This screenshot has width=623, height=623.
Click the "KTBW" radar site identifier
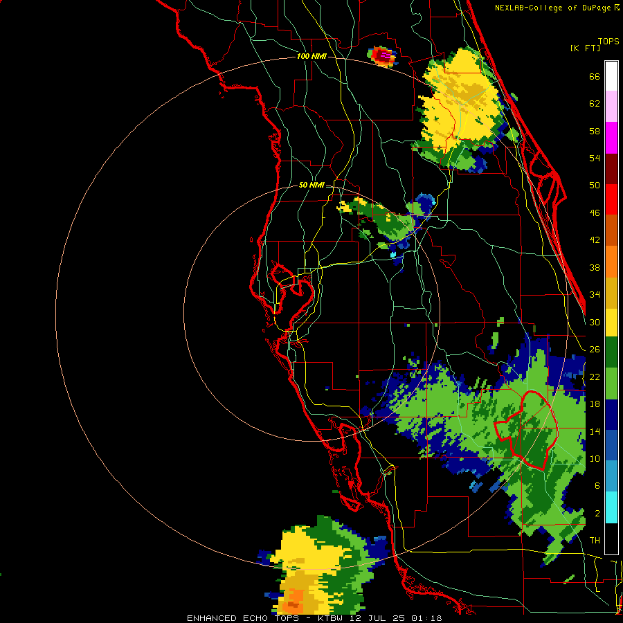pyautogui.click(x=329, y=618)
